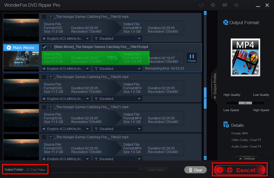This screenshot has height=178, width=274.
Task: Minimize the WonderFox window
Action: click(258, 6)
